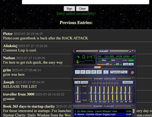Click the Clear button
Screen dimensions: 152x117
click(82, 9)
